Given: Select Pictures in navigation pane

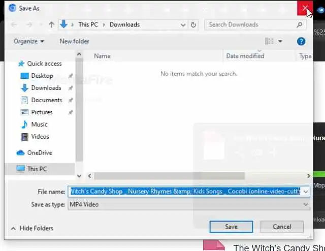Looking at the screenshot, I should click(x=42, y=112).
